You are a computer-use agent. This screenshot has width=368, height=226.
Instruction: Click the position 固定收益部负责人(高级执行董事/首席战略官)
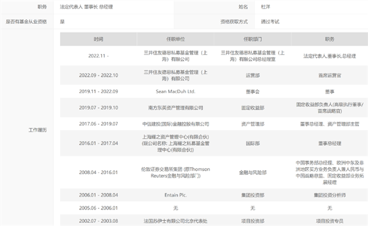329,108
